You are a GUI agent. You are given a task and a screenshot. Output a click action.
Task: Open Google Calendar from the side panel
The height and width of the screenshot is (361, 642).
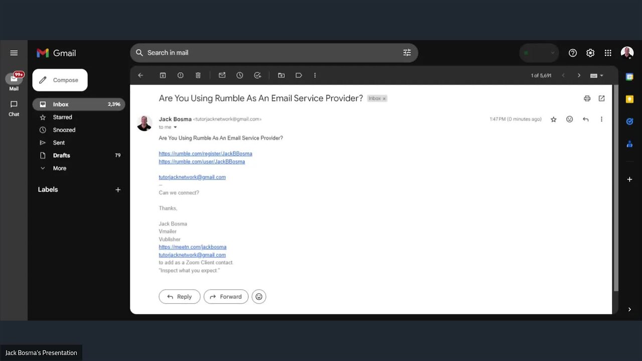629,76
